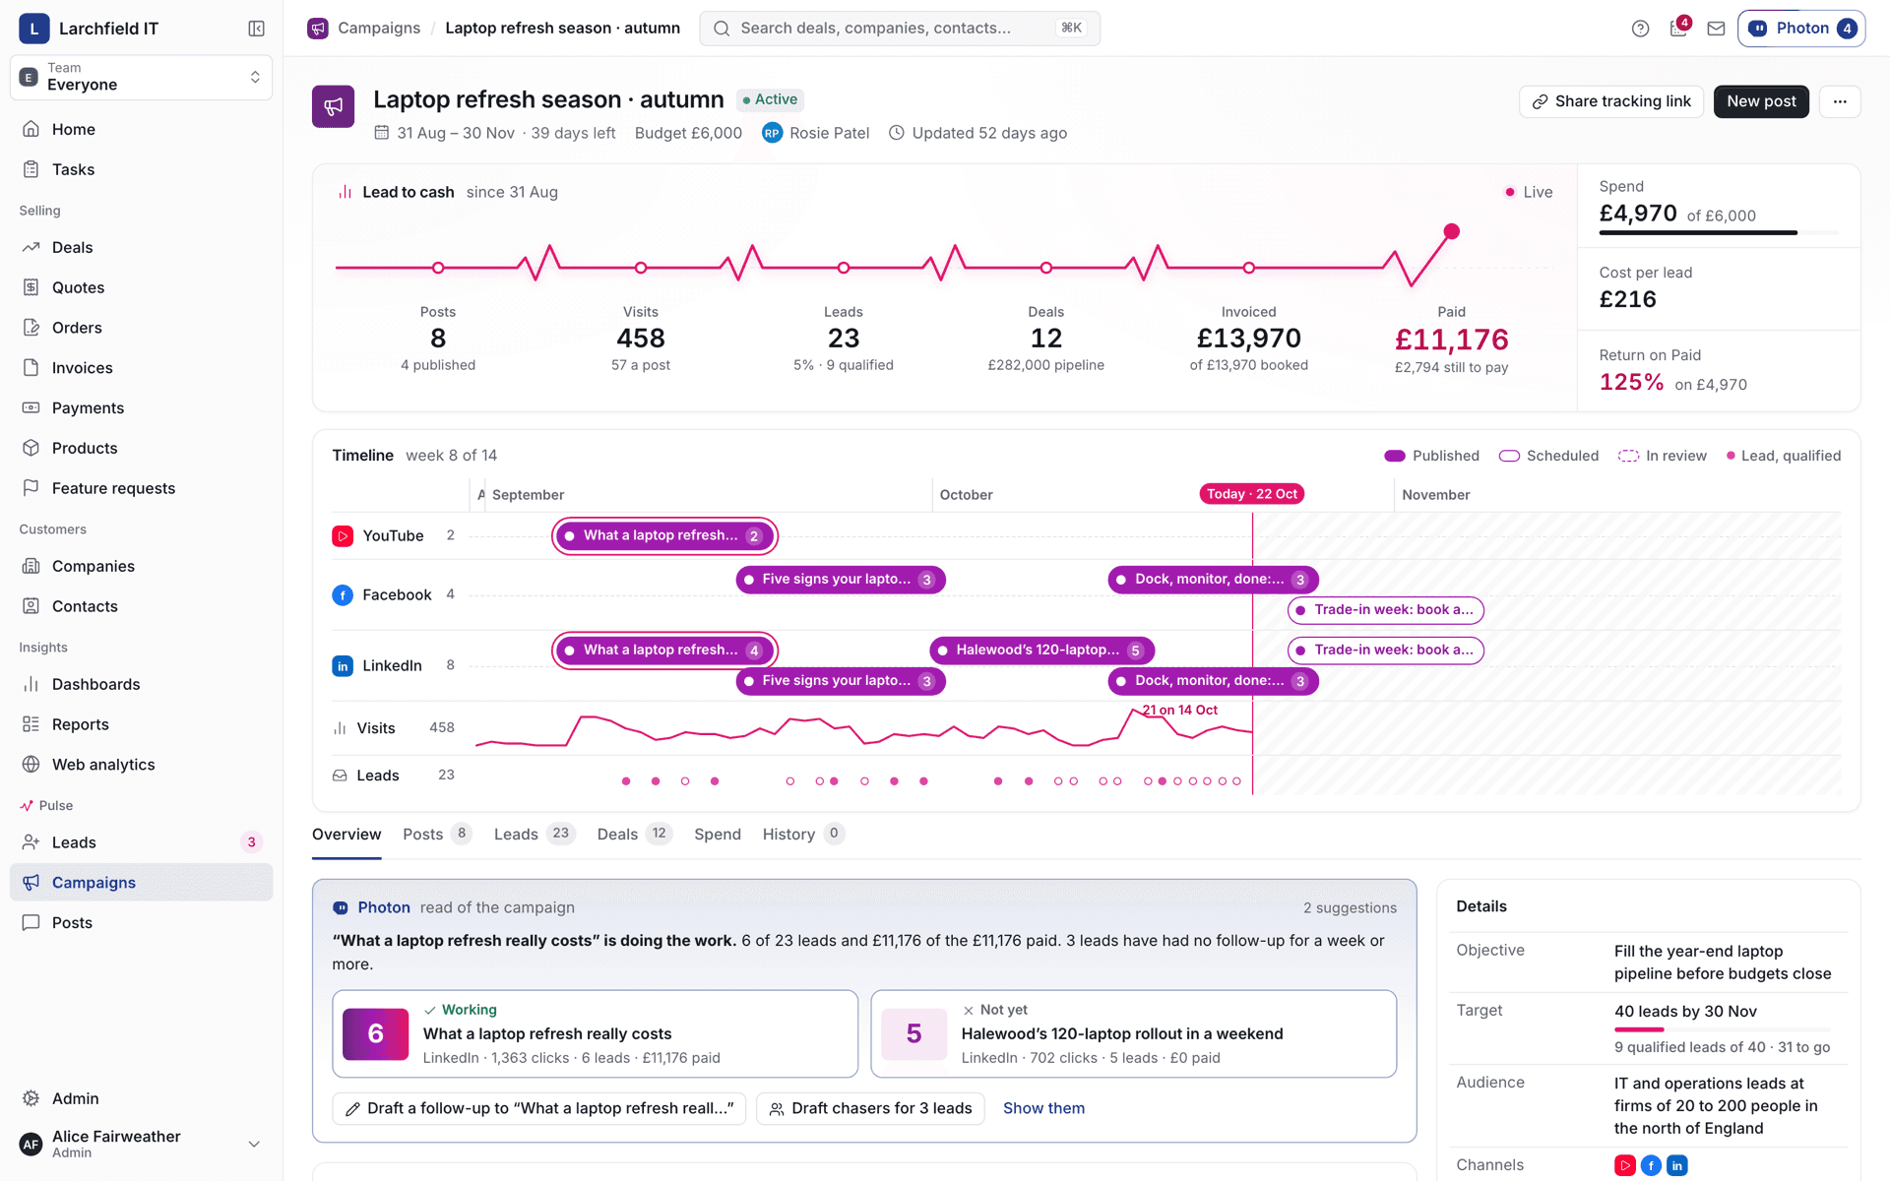Click the LinkedIn icon in timeline row

click(x=343, y=666)
